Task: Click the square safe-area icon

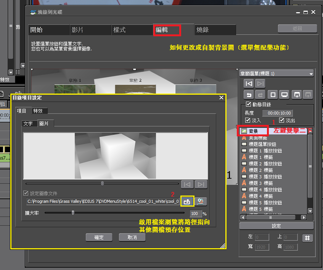Action: pos(273,95)
